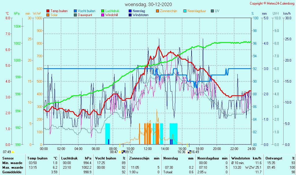Click the grey UV legend square
The width and height of the screenshot is (296, 175).
click(x=212, y=11)
